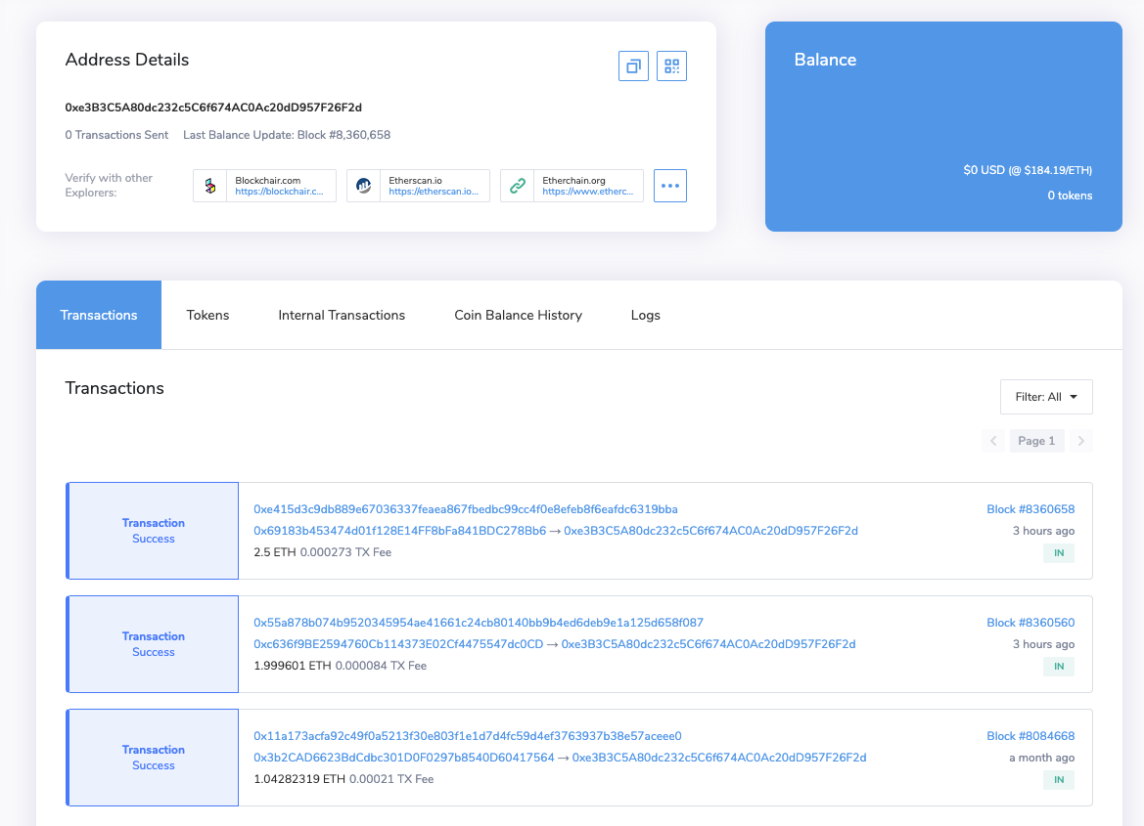Open the Filter: All dropdown
Screen dimensions: 1144x826
(1046, 397)
